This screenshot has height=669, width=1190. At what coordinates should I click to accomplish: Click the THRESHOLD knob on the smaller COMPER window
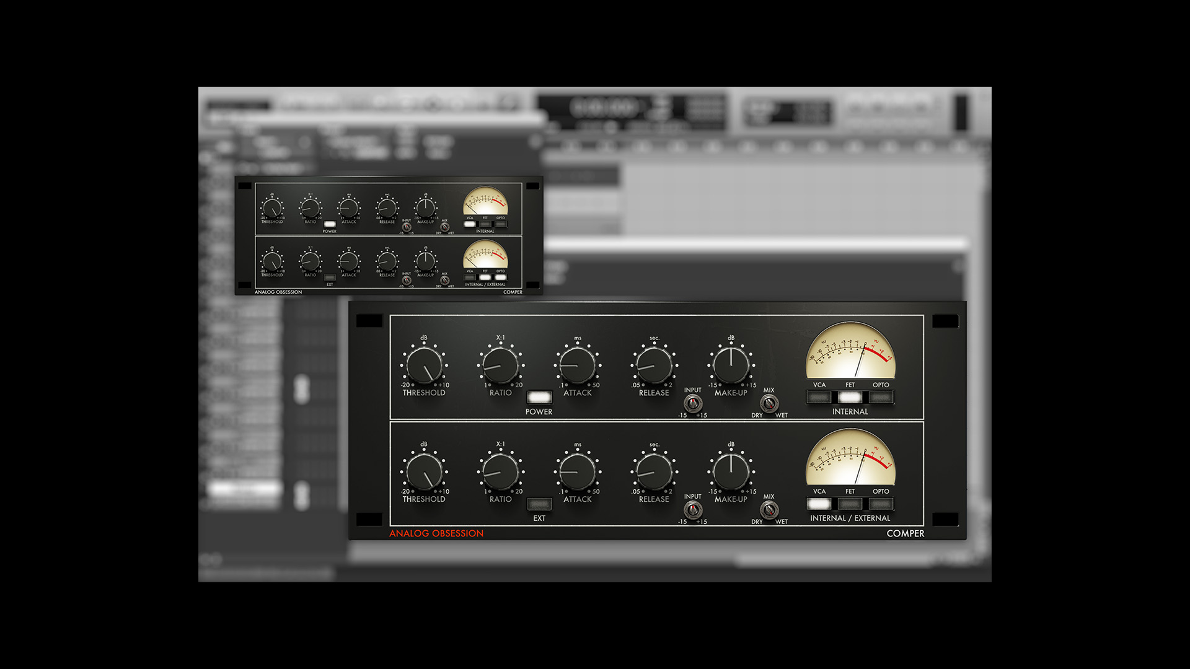pos(273,208)
